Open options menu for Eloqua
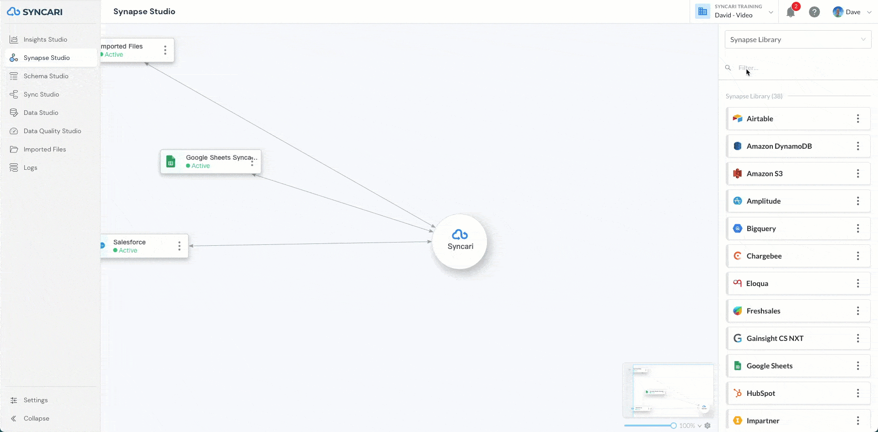The width and height of the screenshot is (878, 432). point(858,283)
